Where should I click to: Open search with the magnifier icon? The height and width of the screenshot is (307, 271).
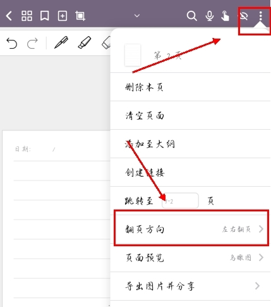(191, 16)
